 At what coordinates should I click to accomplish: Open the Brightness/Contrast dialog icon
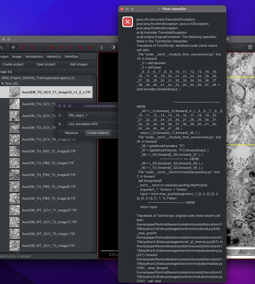coord(113,47)
